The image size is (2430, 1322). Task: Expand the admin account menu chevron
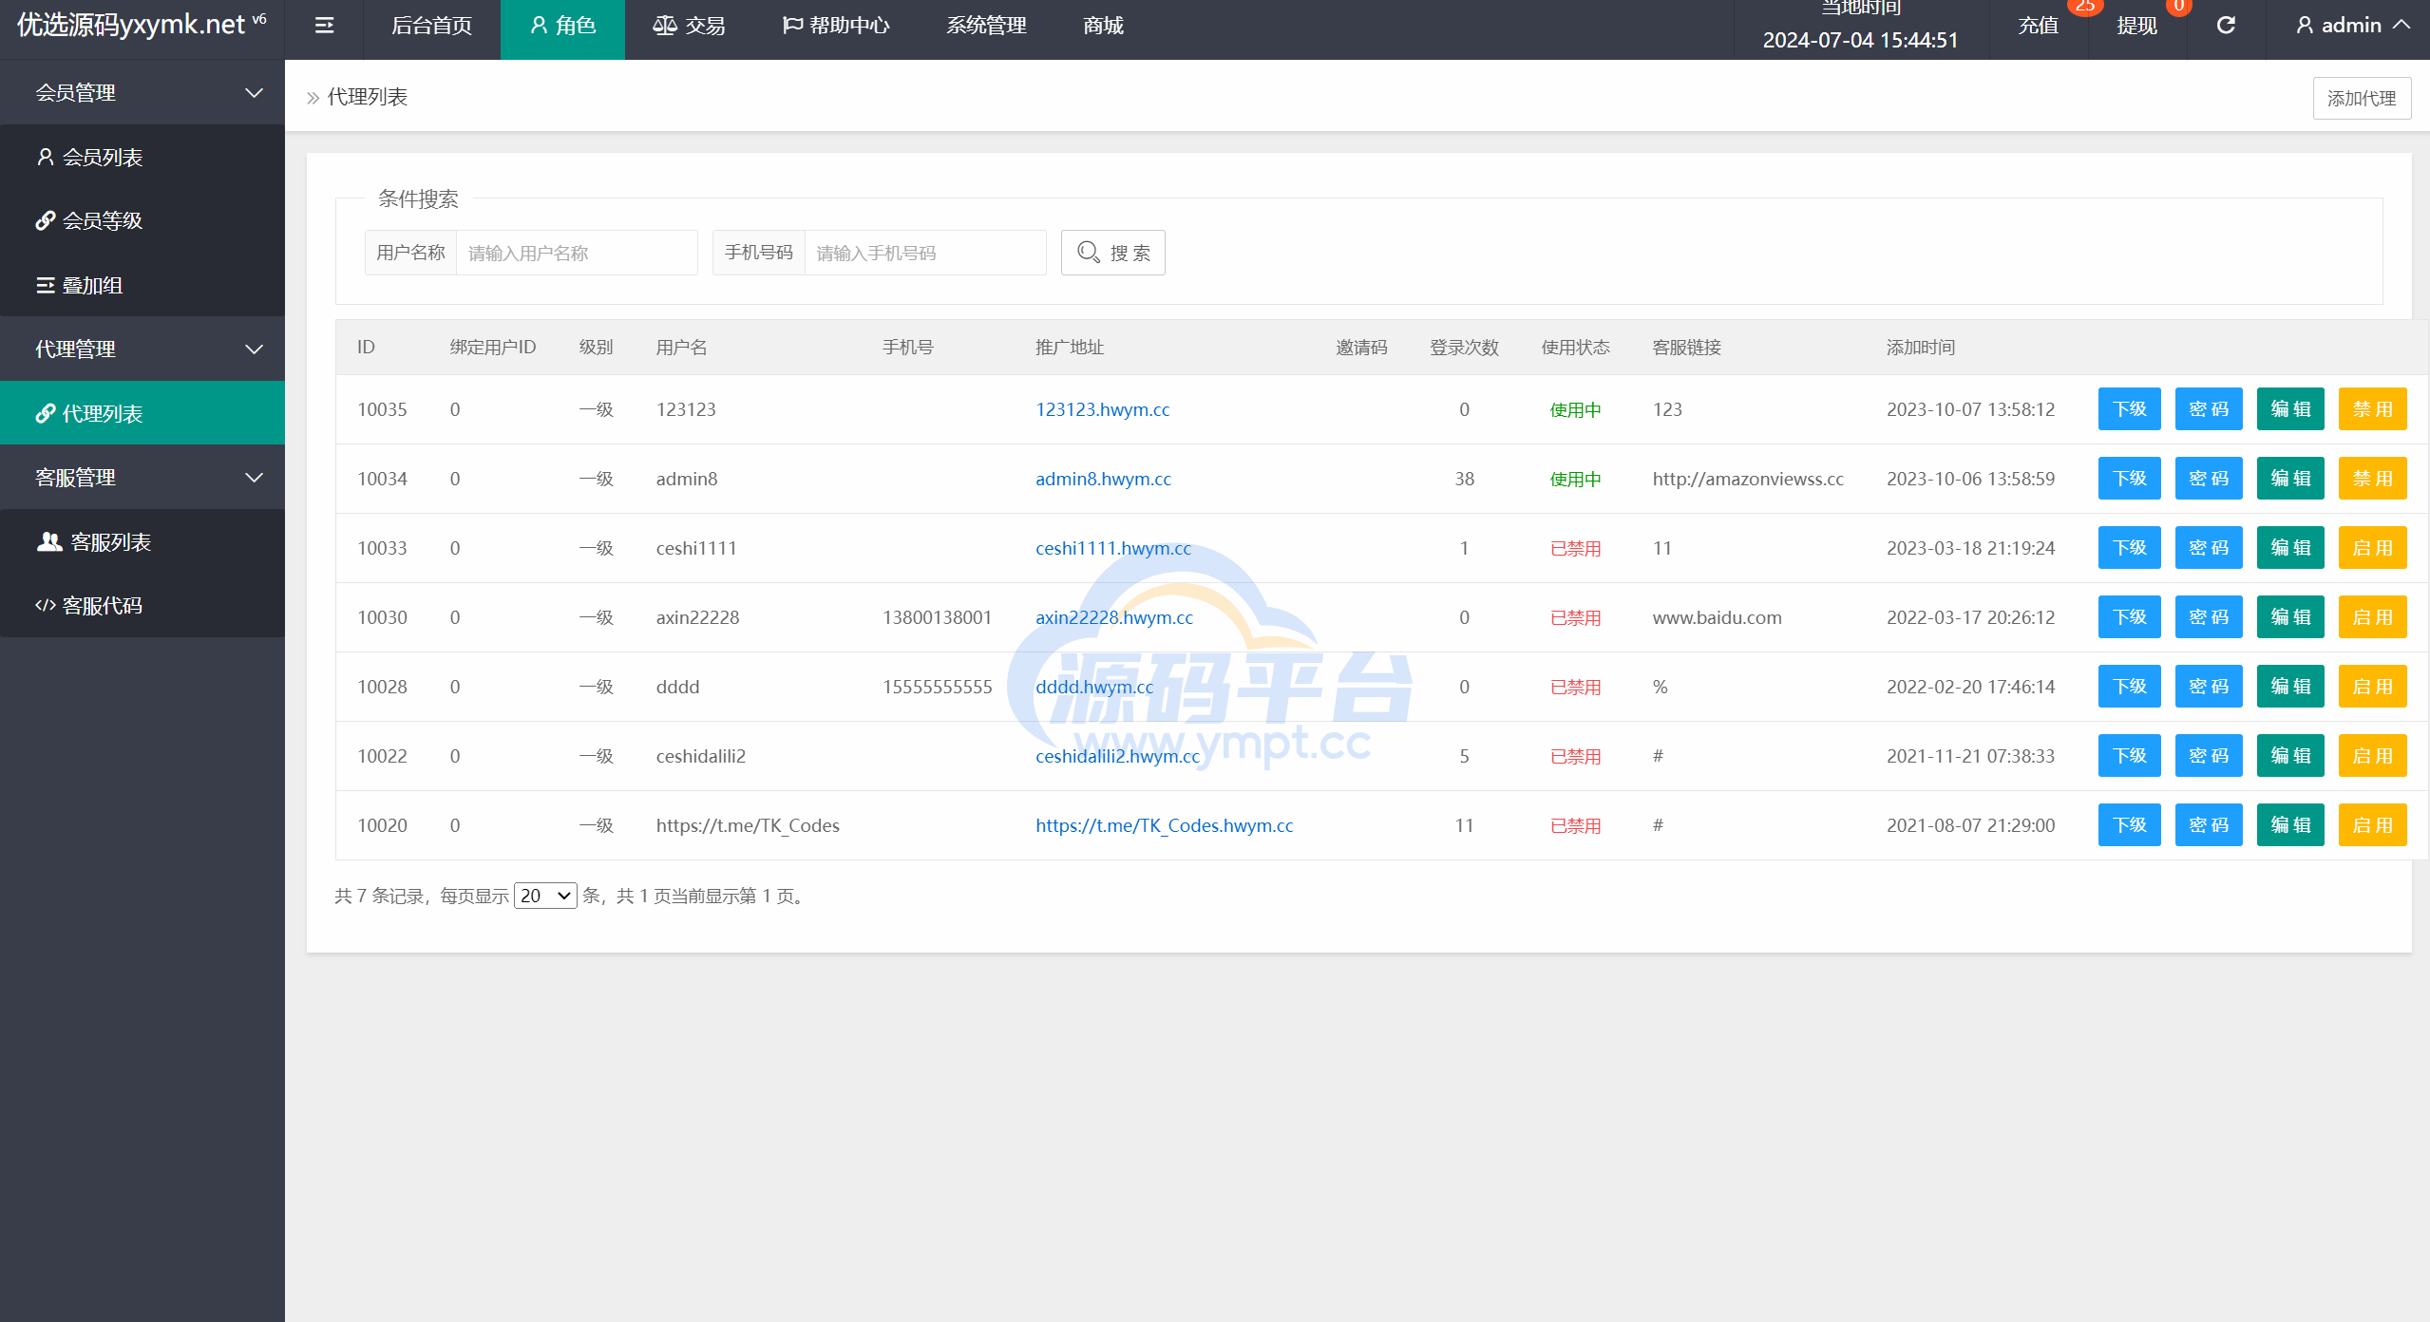[2402, 26]
